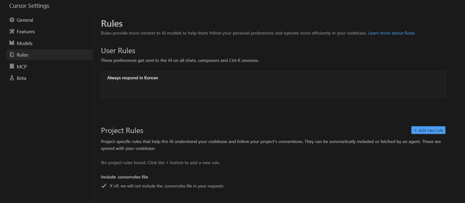Click the 'If off, we will not include' label

pos(166,186)
